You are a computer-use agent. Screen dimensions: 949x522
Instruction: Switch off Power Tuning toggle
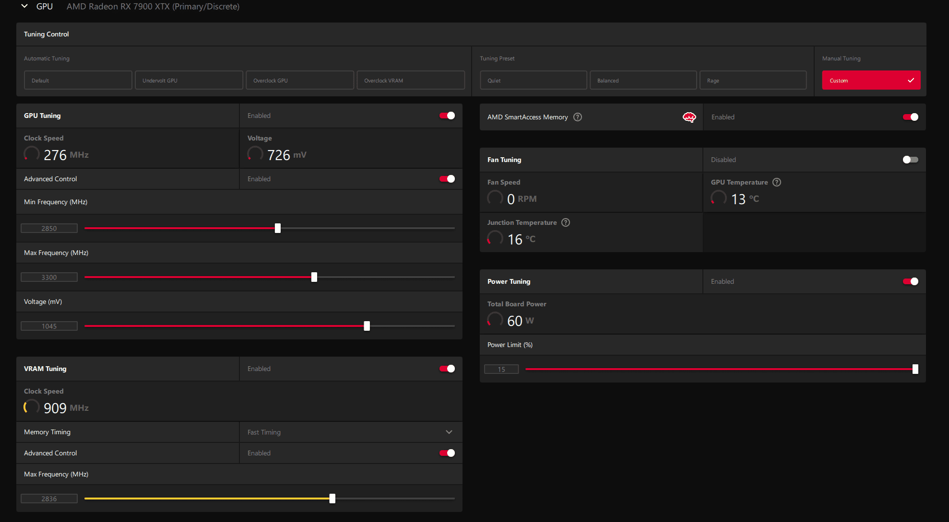[910, 281]
